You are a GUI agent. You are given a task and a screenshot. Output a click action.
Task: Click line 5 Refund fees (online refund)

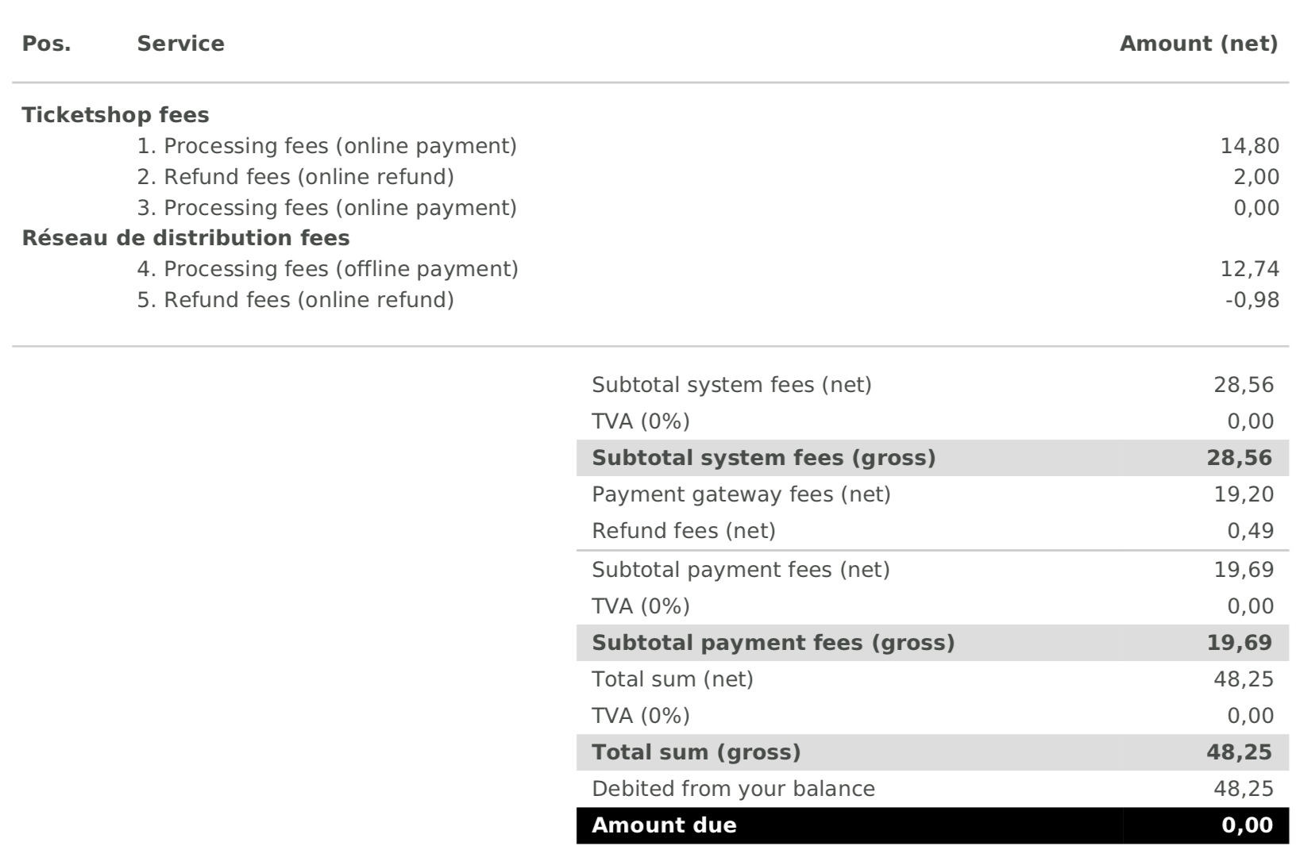(x=295, y=300)
